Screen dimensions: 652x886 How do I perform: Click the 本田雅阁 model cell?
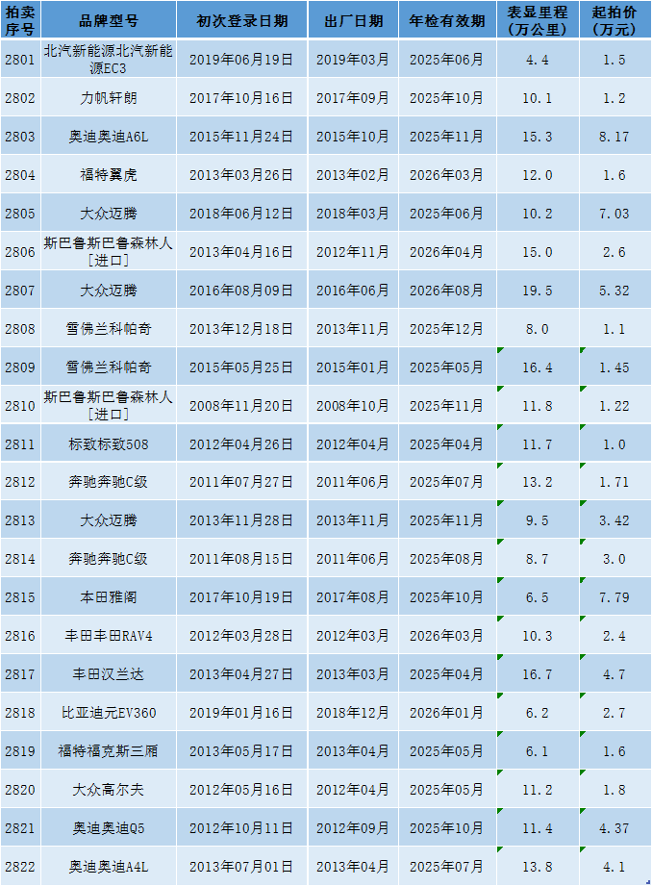point(109,597)
